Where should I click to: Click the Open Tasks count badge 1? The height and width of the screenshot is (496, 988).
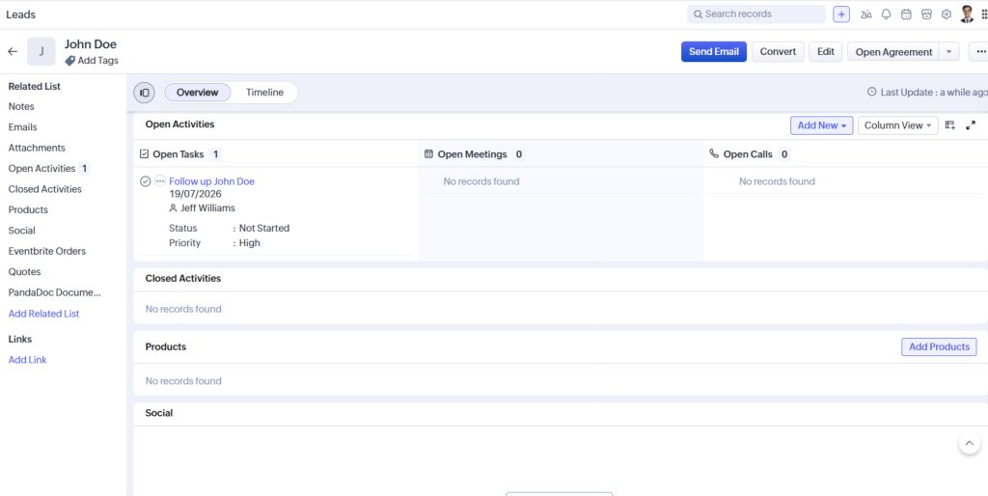215,154
